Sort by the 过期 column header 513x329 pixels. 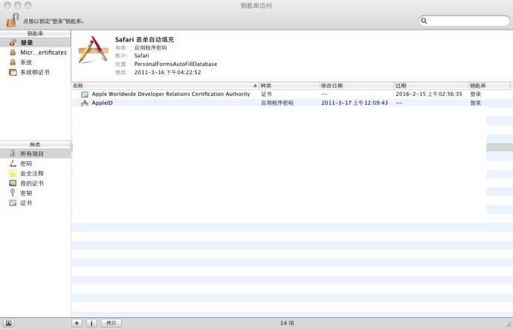[x=430, y=85]
